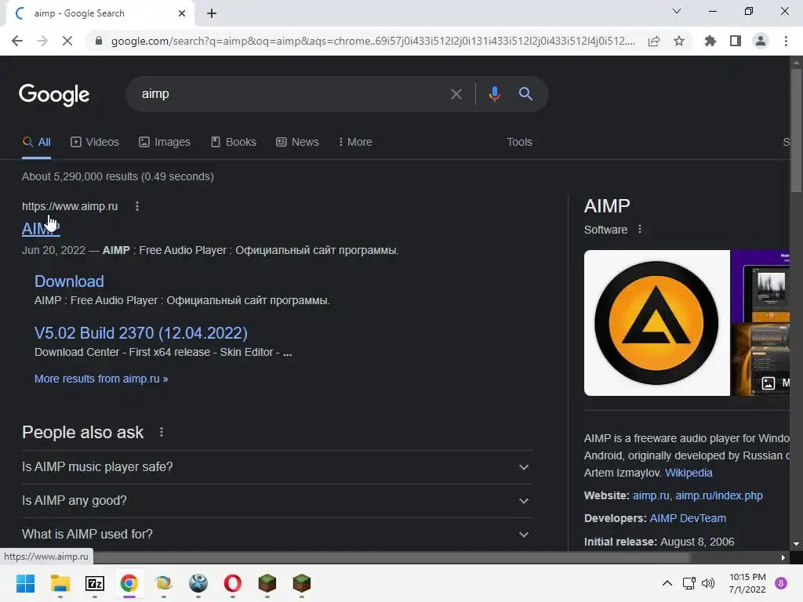
Task: Open the Windows Start menu
Action: click(x=25, y=583)
